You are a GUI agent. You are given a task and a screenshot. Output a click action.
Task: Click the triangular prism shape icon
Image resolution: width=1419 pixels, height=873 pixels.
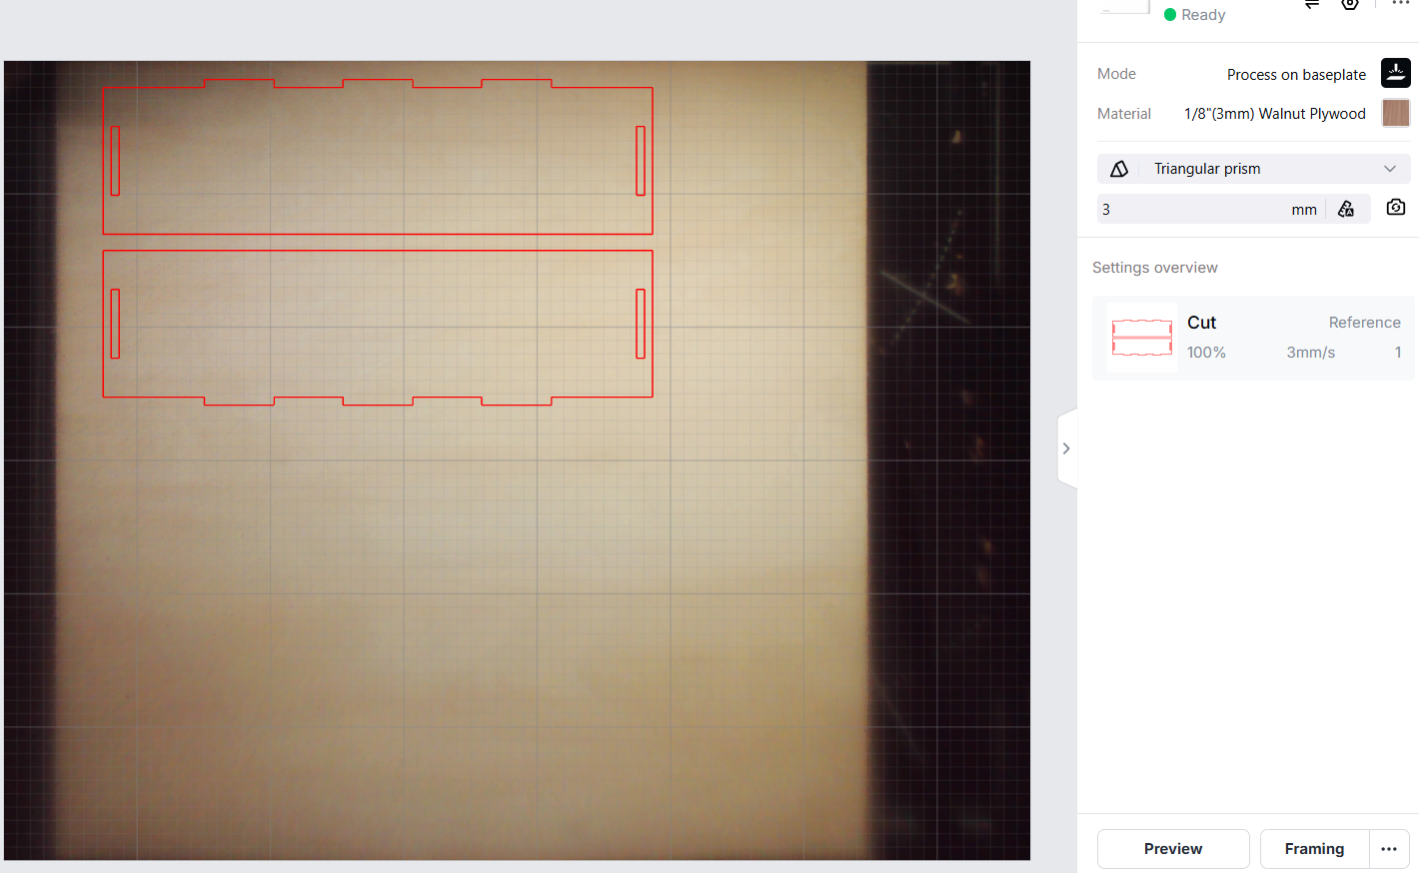pyautogui.click(x=1119, y=169)
